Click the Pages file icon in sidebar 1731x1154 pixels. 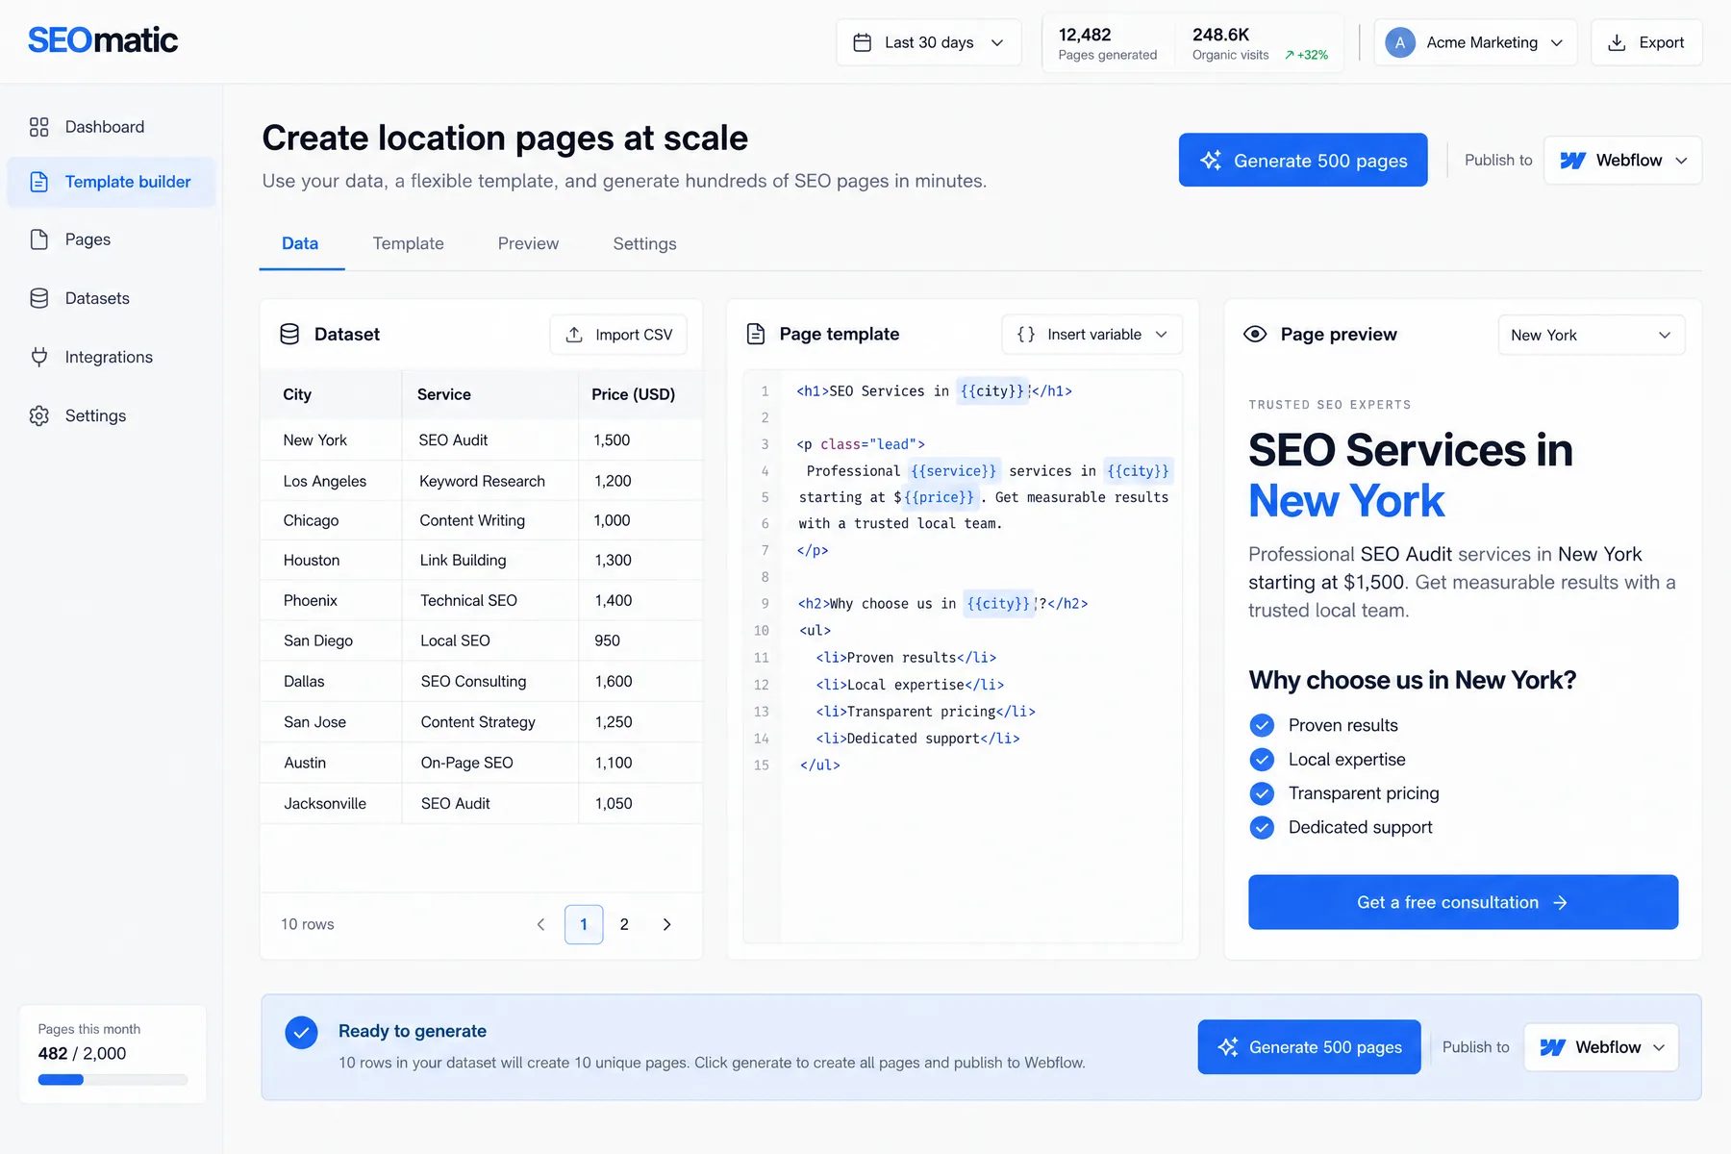(x=38, y=239)
